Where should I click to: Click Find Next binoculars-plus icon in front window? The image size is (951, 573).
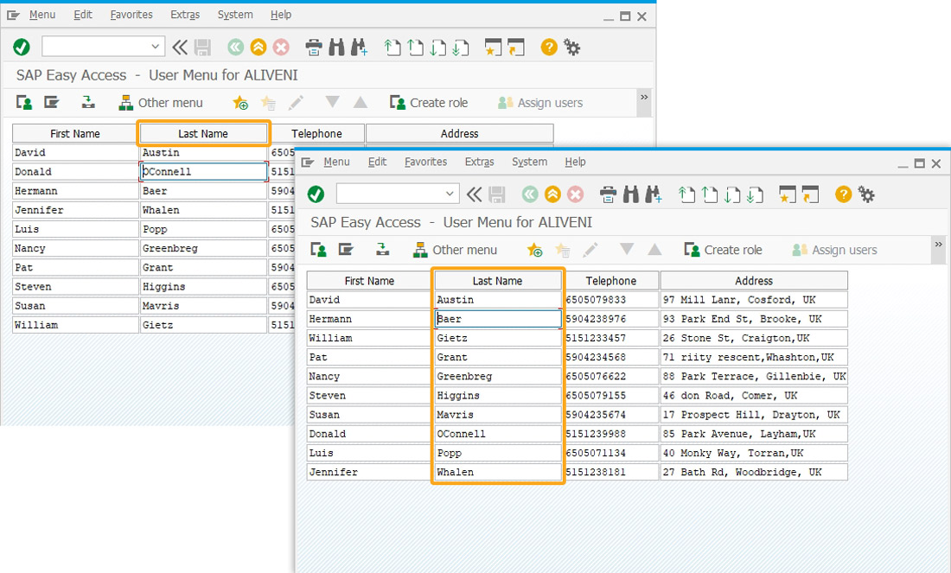(654, 194)
